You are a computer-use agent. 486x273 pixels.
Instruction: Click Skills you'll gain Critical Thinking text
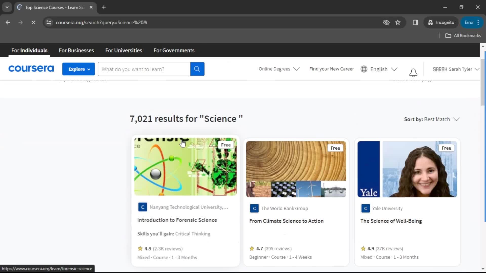pyautogui.click(x=174, y=234)
